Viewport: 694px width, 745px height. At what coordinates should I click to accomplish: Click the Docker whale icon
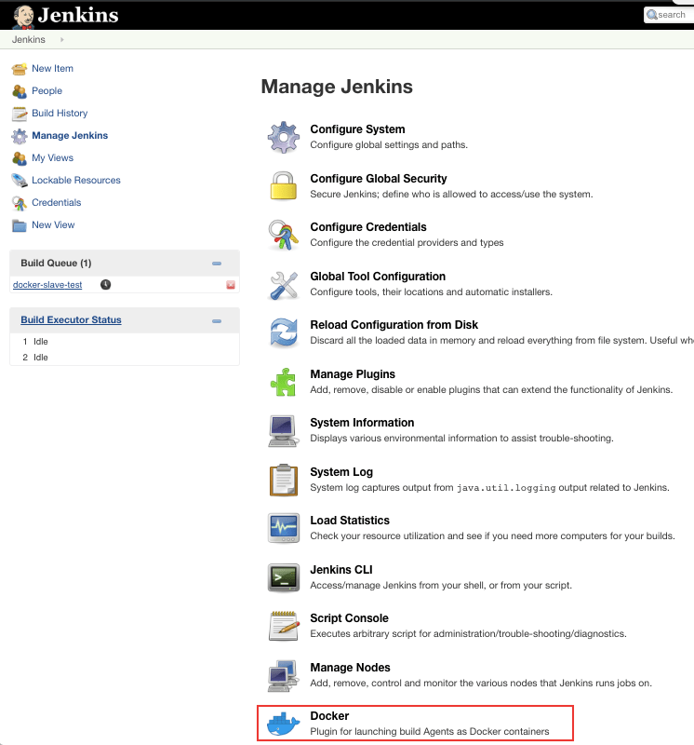click(x=284, y=724)
